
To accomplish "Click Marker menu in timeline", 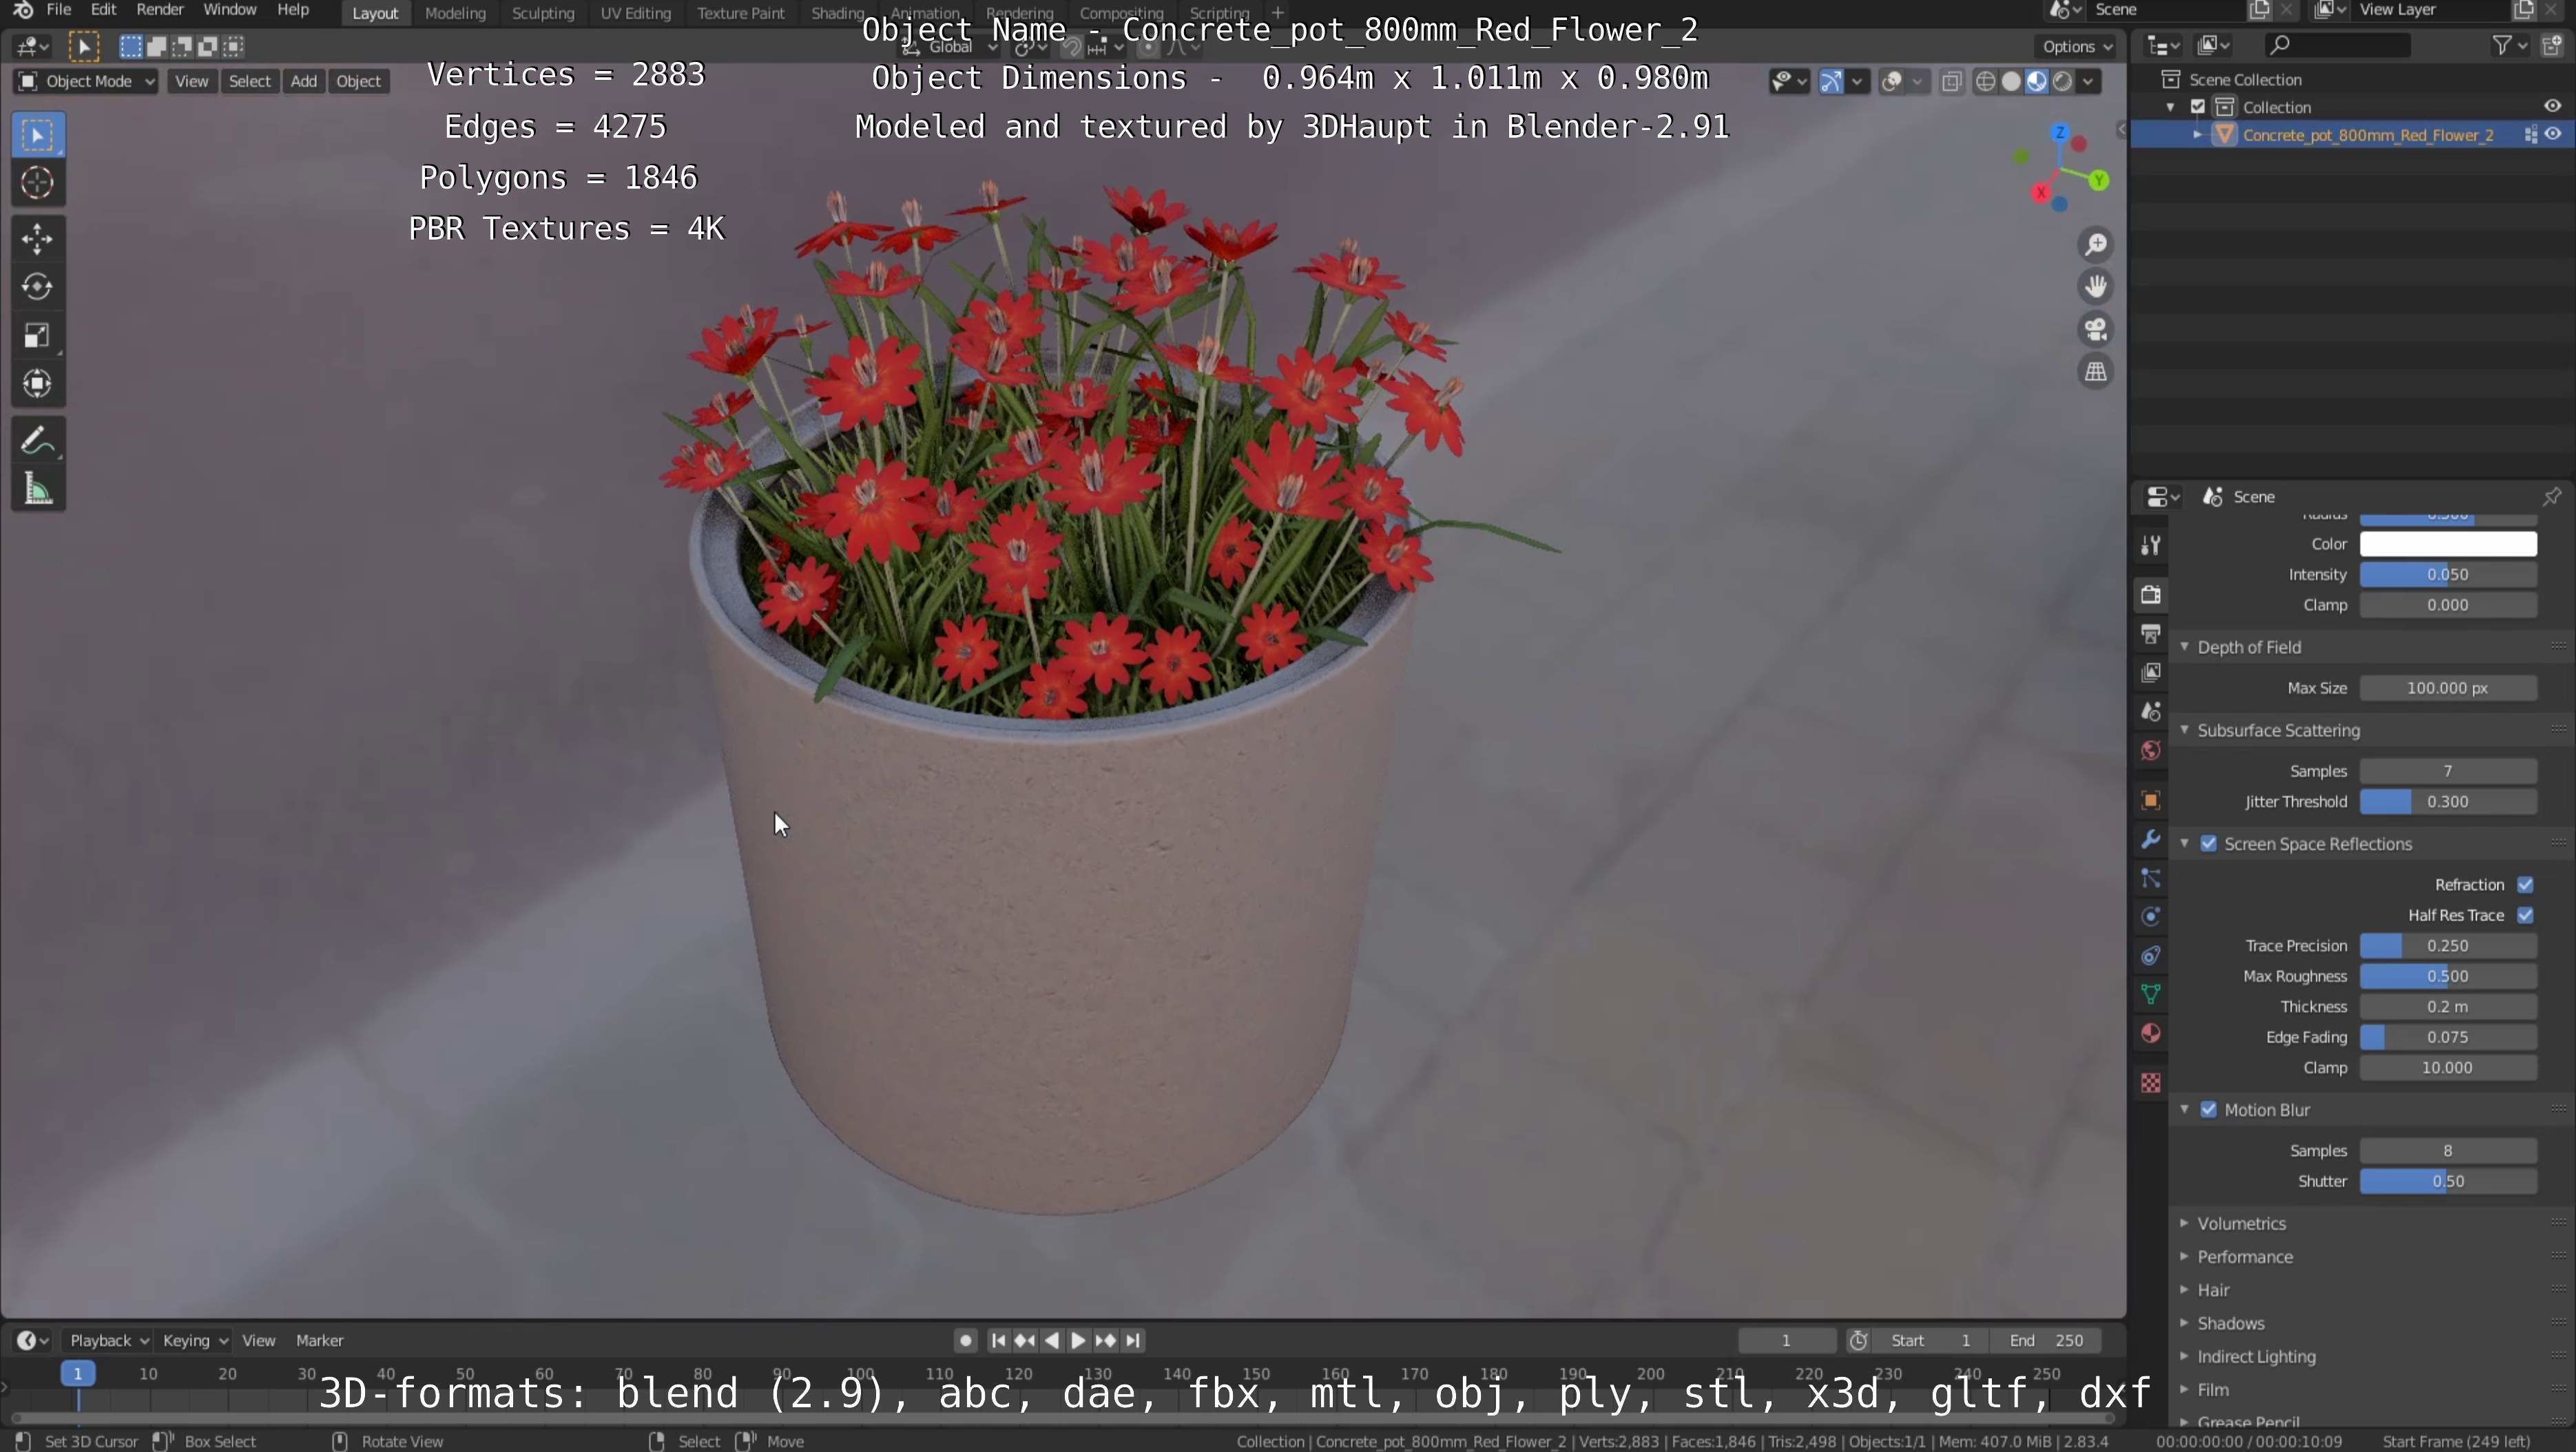I will coord(319,1341).
